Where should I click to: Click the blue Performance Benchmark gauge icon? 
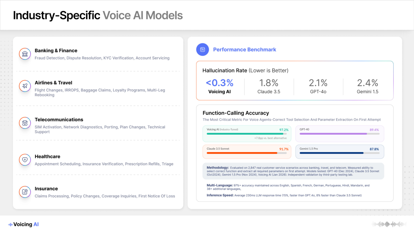202,50
